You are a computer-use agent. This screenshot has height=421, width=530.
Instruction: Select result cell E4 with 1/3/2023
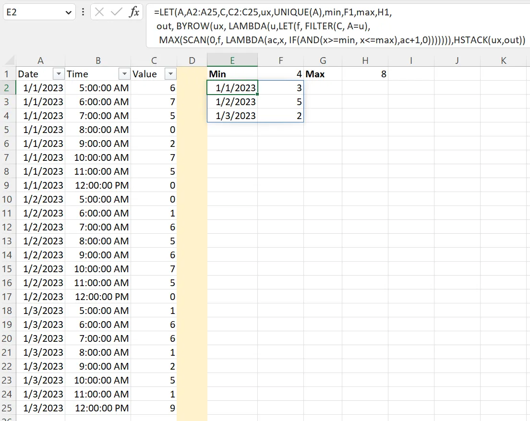232,116
